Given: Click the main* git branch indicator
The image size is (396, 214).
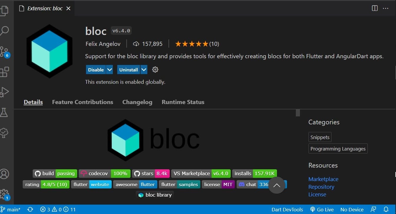Looking at the screenshot, I should [x=11, y=210].
